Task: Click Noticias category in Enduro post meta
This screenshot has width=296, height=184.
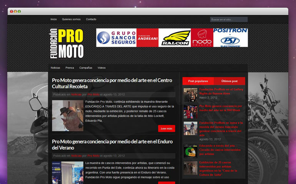Action: coord(76,156)
